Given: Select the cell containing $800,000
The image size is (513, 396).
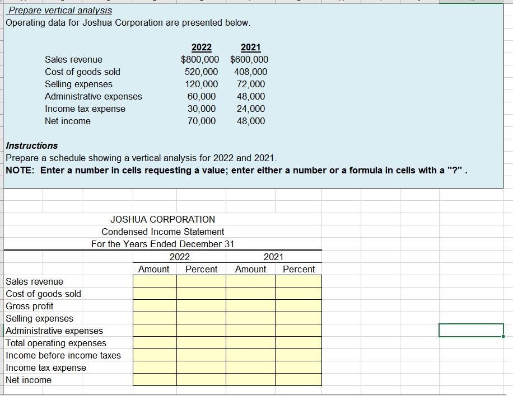Looking at the screenshot, I should (x=201, y=59).
